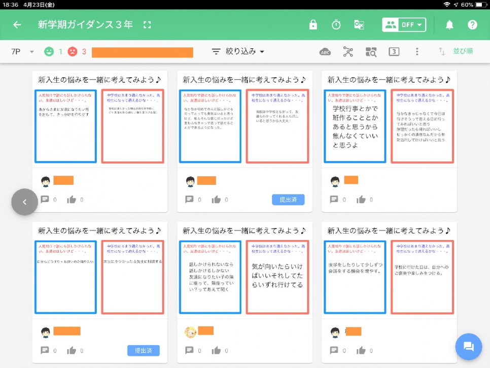Open the timer stopwatch icon
Image resolution: width=490 pixels, height=368 pixels.
336,25
